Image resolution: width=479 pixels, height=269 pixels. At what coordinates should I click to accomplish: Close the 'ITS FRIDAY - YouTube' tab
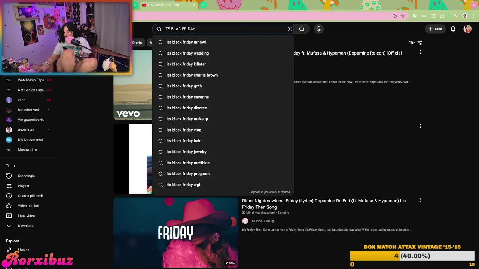(x=194, y=5)
